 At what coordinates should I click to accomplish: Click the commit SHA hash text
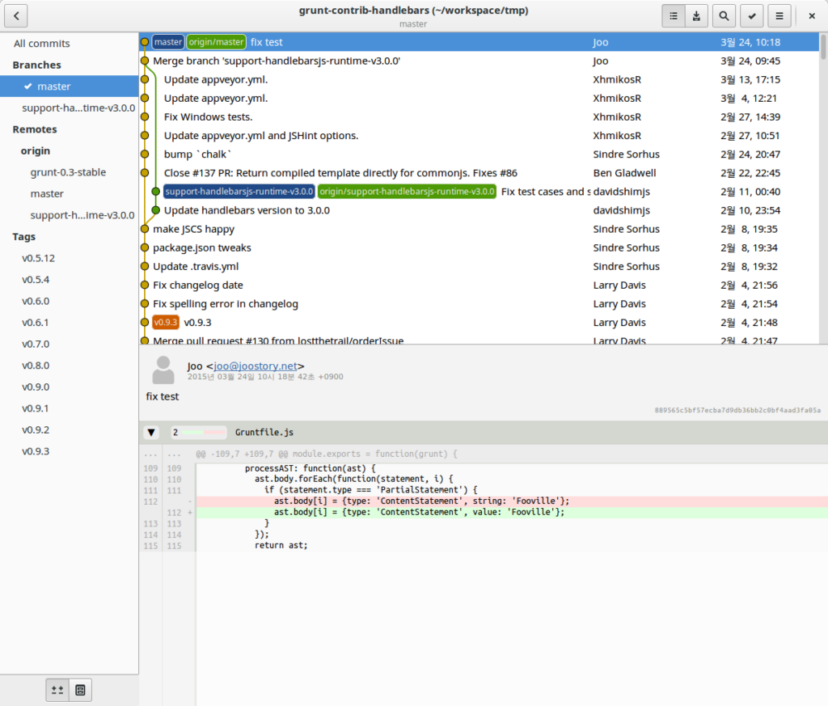tap(737, 410)
